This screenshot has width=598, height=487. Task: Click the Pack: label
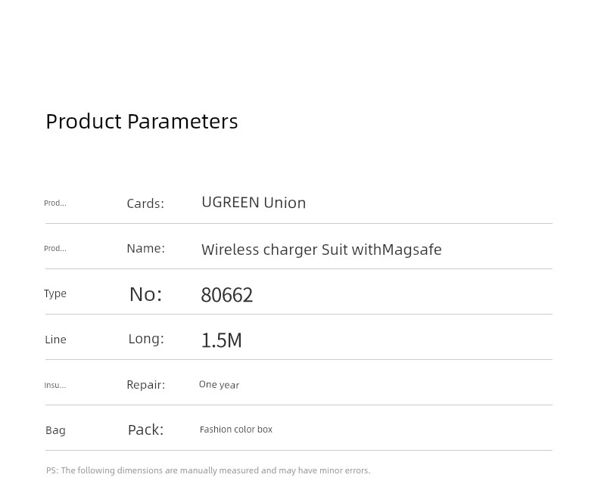(x=145, y=430)
